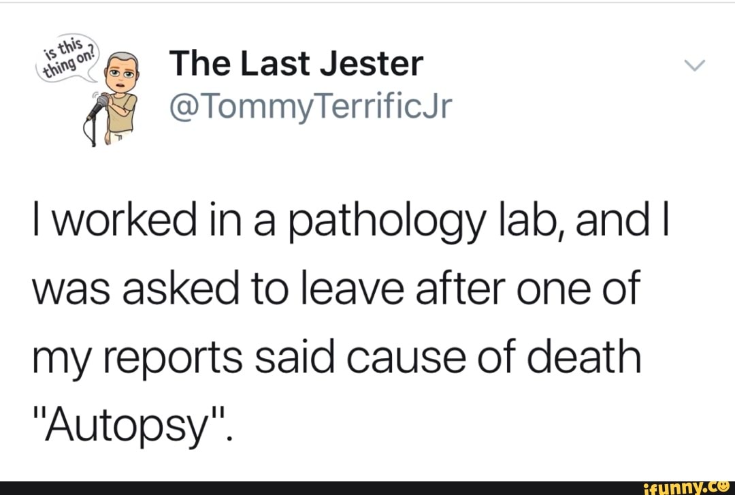This screenshot has height=495, width=735.
Task: Click the display name The Last Jester
Action: (296, 63)
